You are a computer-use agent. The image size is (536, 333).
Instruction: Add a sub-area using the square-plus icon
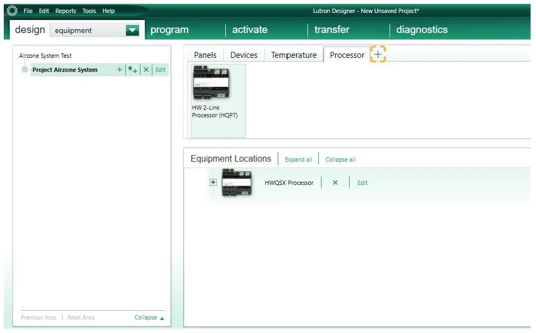point(132,69)
